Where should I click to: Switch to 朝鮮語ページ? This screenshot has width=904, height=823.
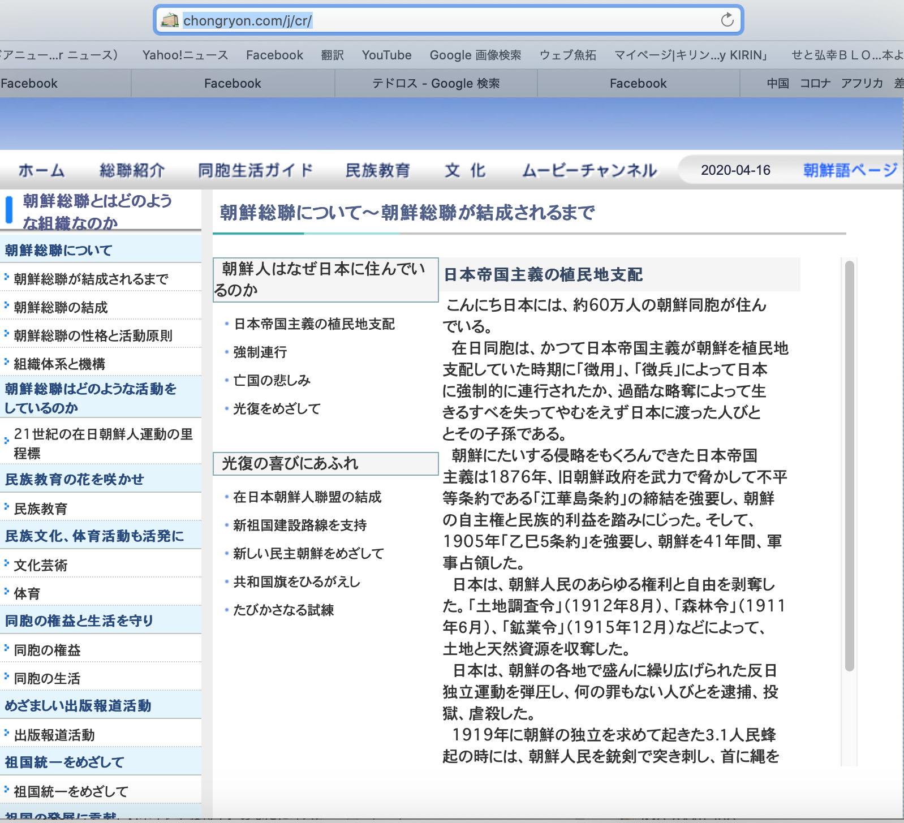[x=850, y=170]
